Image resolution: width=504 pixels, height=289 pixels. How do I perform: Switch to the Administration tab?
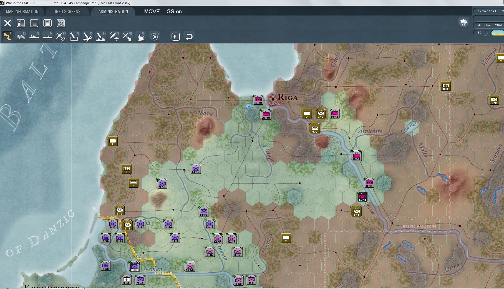click(113, 12)
